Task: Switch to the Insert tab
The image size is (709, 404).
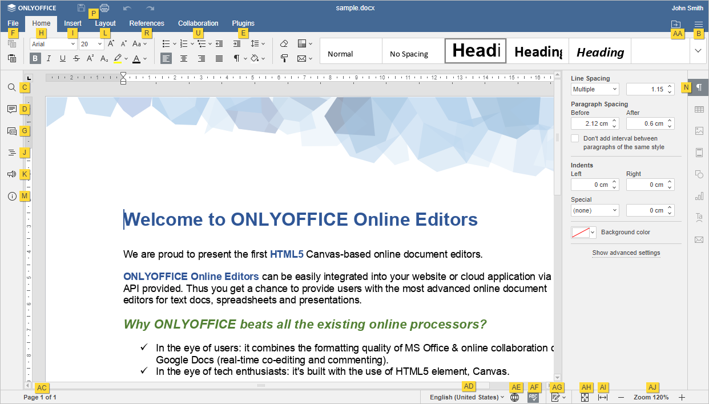Action: tap(72, 23)
